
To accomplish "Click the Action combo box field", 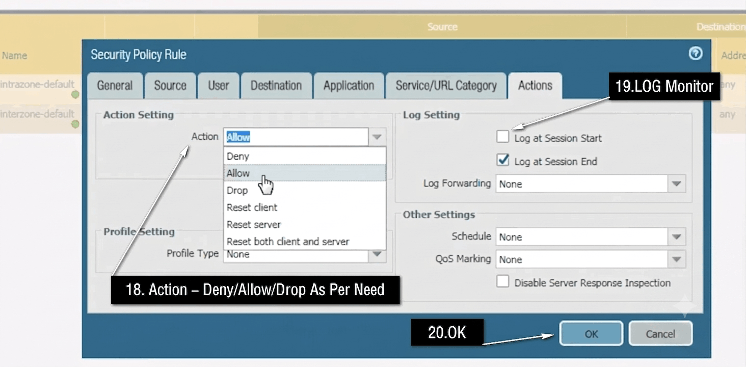I will [296, 137].
